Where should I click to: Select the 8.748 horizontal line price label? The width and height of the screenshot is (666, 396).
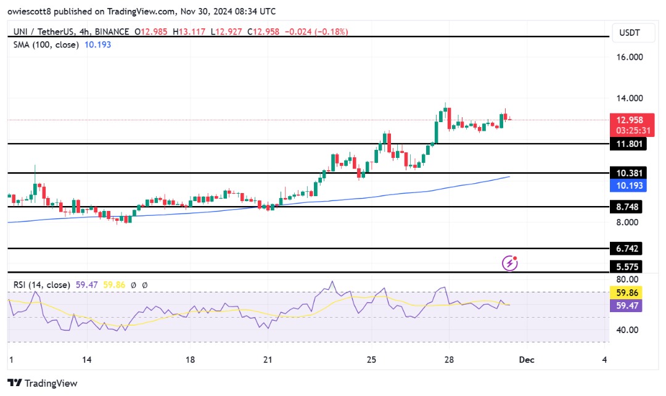[626, 207]
